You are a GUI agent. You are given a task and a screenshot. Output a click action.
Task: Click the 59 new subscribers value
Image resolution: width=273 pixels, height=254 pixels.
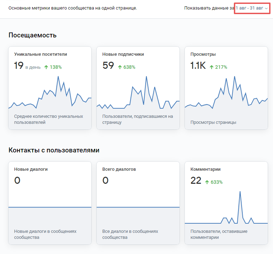(108, 66)
